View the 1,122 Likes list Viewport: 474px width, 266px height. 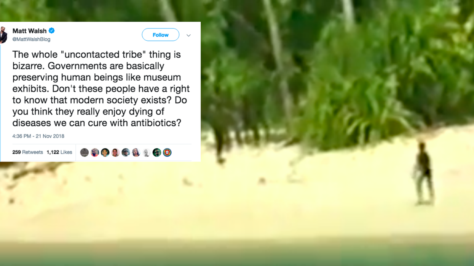pyautogui.click(x=59, y=152)
